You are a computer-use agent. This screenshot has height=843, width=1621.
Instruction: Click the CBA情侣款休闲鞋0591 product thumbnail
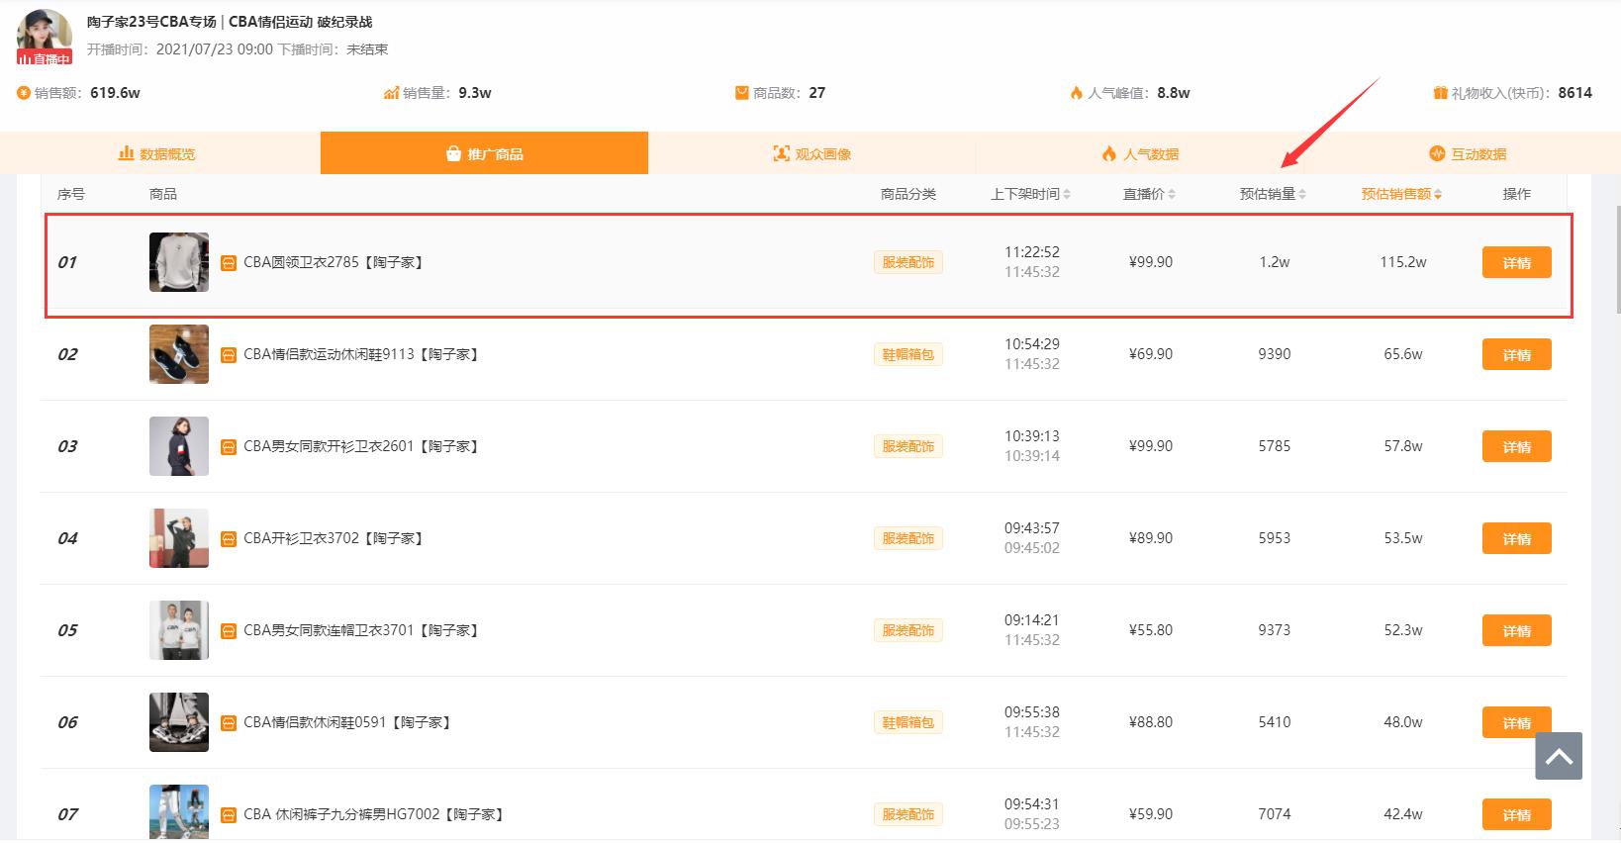[x=179, y=722]
